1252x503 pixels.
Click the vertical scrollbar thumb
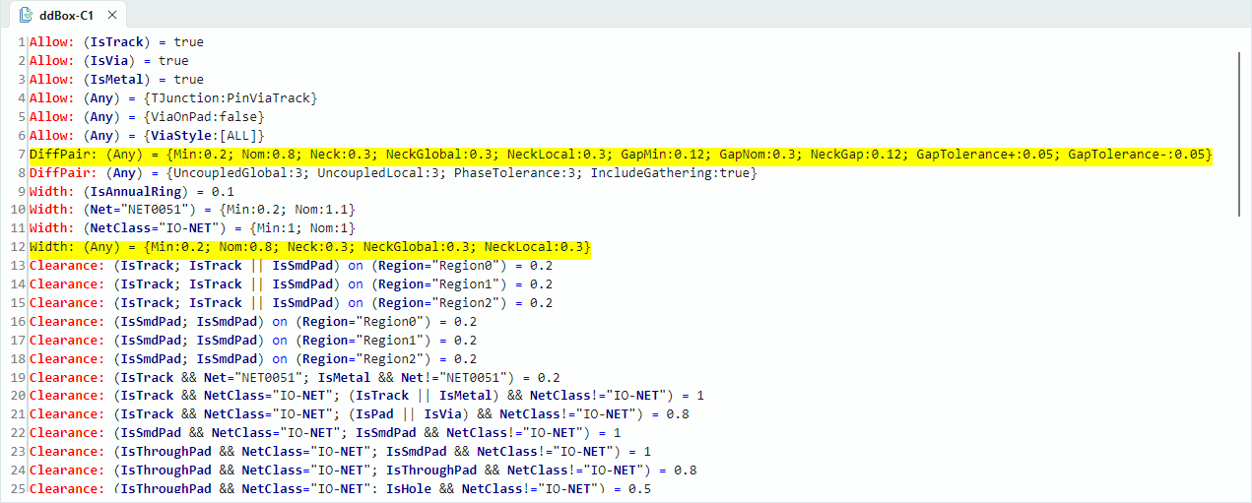[1239, 133]
